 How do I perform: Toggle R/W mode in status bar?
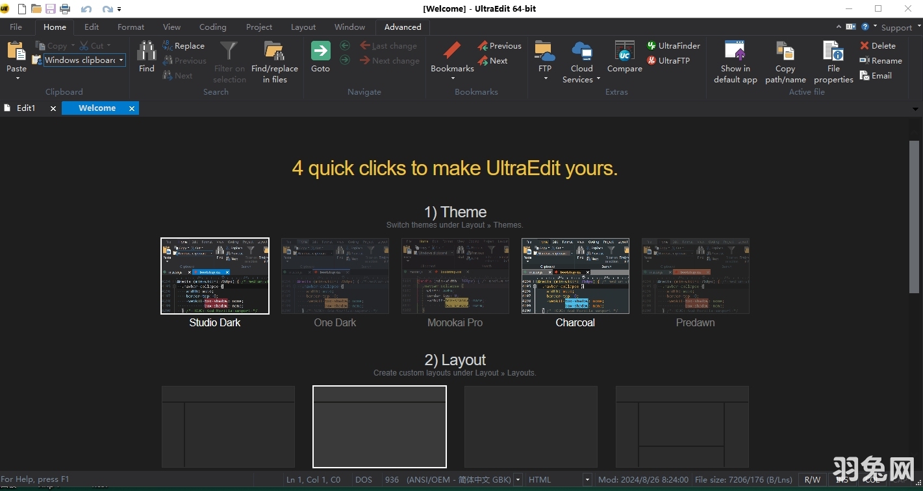(812, 479)
